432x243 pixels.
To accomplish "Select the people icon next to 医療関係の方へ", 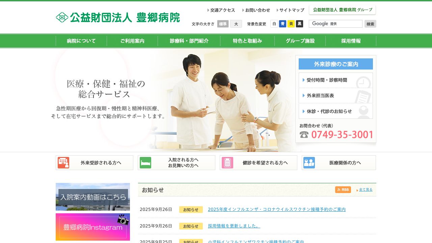I will point(309,162).
